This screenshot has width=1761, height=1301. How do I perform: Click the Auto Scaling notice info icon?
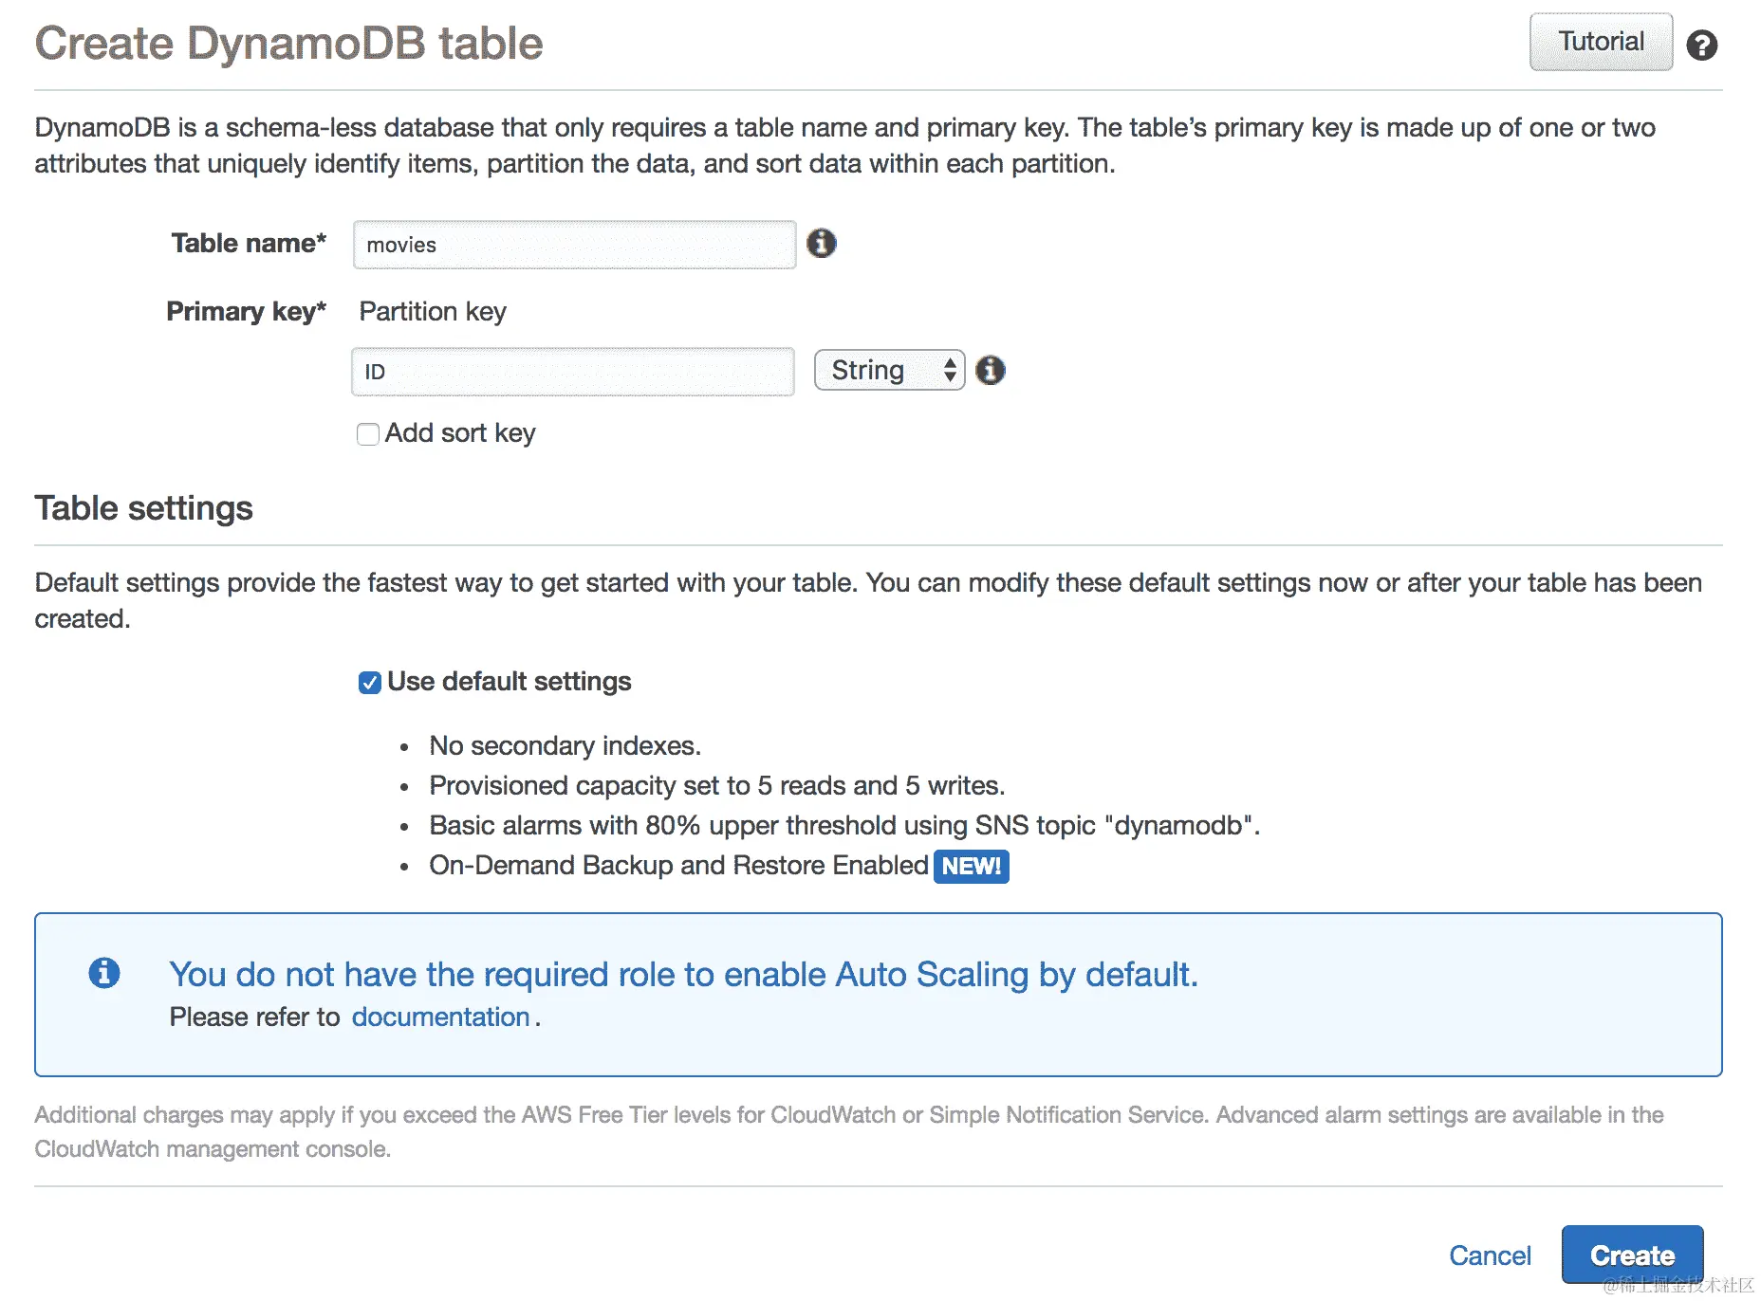[x=104, y=973]
